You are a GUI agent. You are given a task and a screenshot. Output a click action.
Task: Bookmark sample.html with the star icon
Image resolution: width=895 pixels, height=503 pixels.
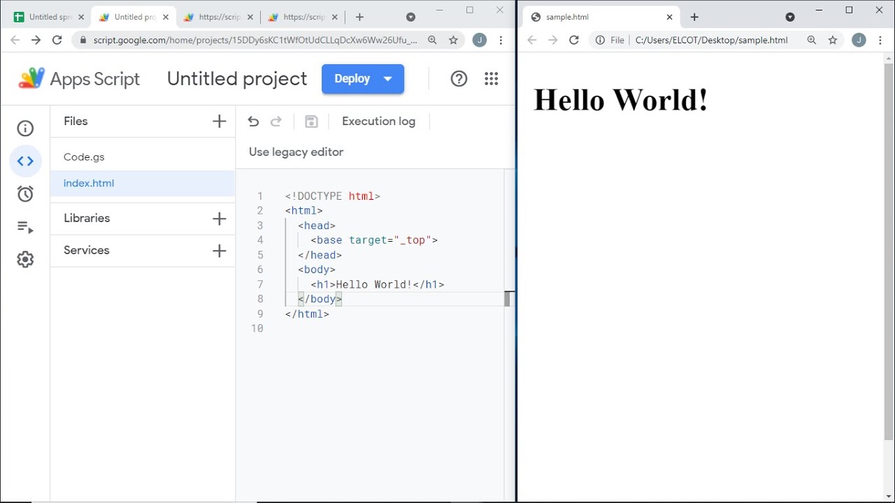coord(833,41)
